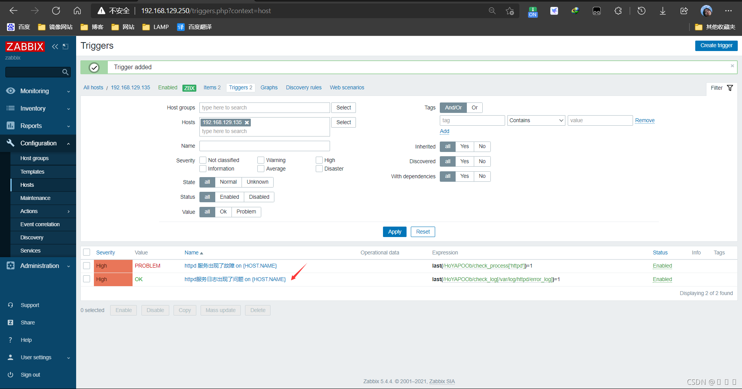
Task: Remove host 192.168.129.135 from filter
Action: pyautogui.click(x=247, y=123)
